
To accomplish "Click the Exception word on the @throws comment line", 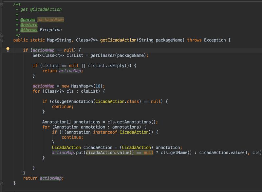I will pyautogui.click(x=51, y=30).
